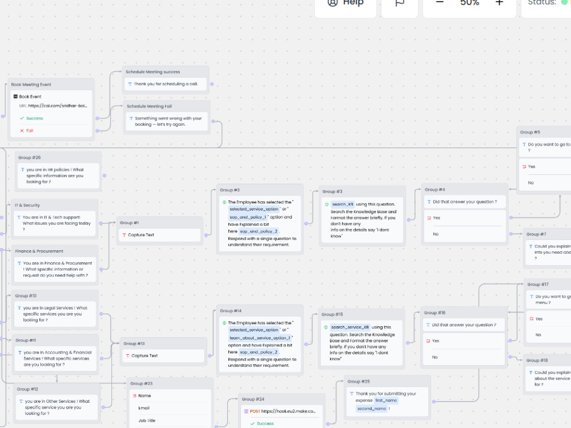571x428 pixels.
Task: Click the text icon in Group #11 Accounting block
Action: [19, 353]
